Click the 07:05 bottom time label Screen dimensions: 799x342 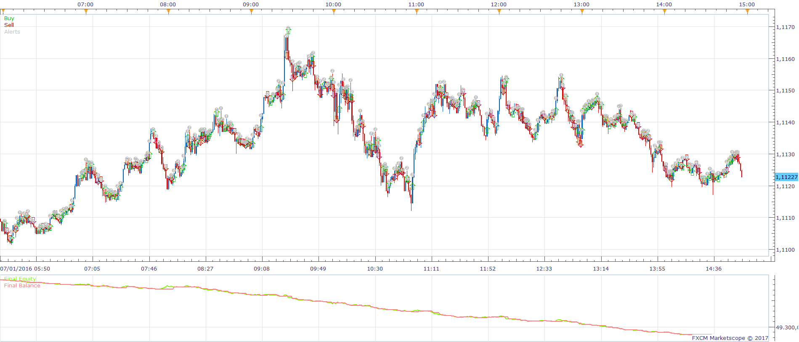[92, 269]
